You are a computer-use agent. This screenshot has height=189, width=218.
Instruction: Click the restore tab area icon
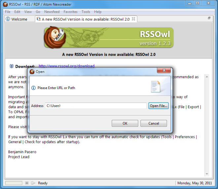[209, 18]
